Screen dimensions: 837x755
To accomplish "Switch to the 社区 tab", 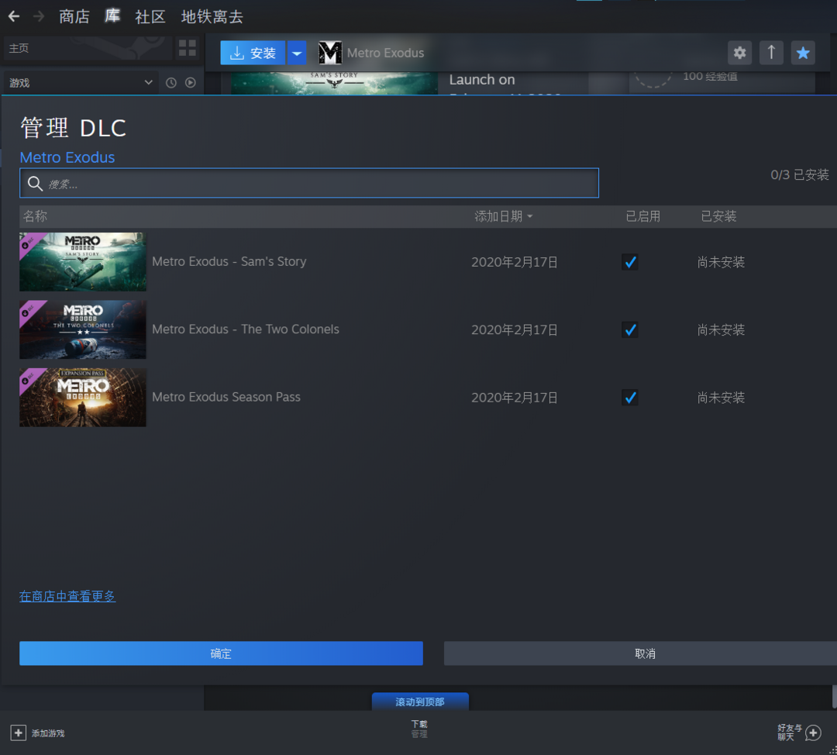I will pos(150,16).
